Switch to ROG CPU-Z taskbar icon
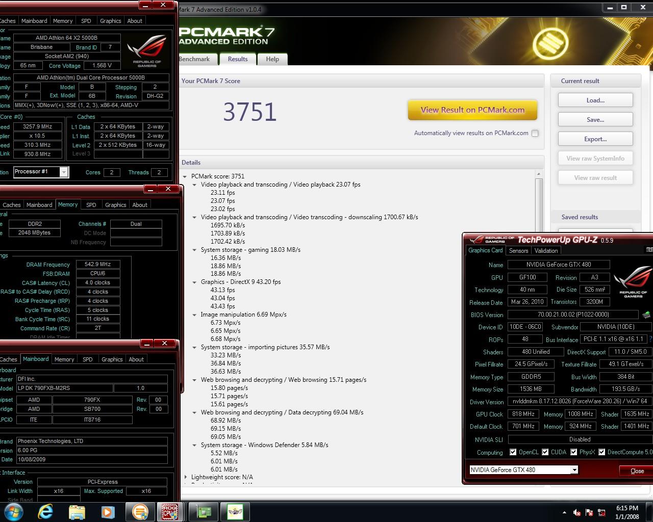653x522 pixels. click(170, 511)
